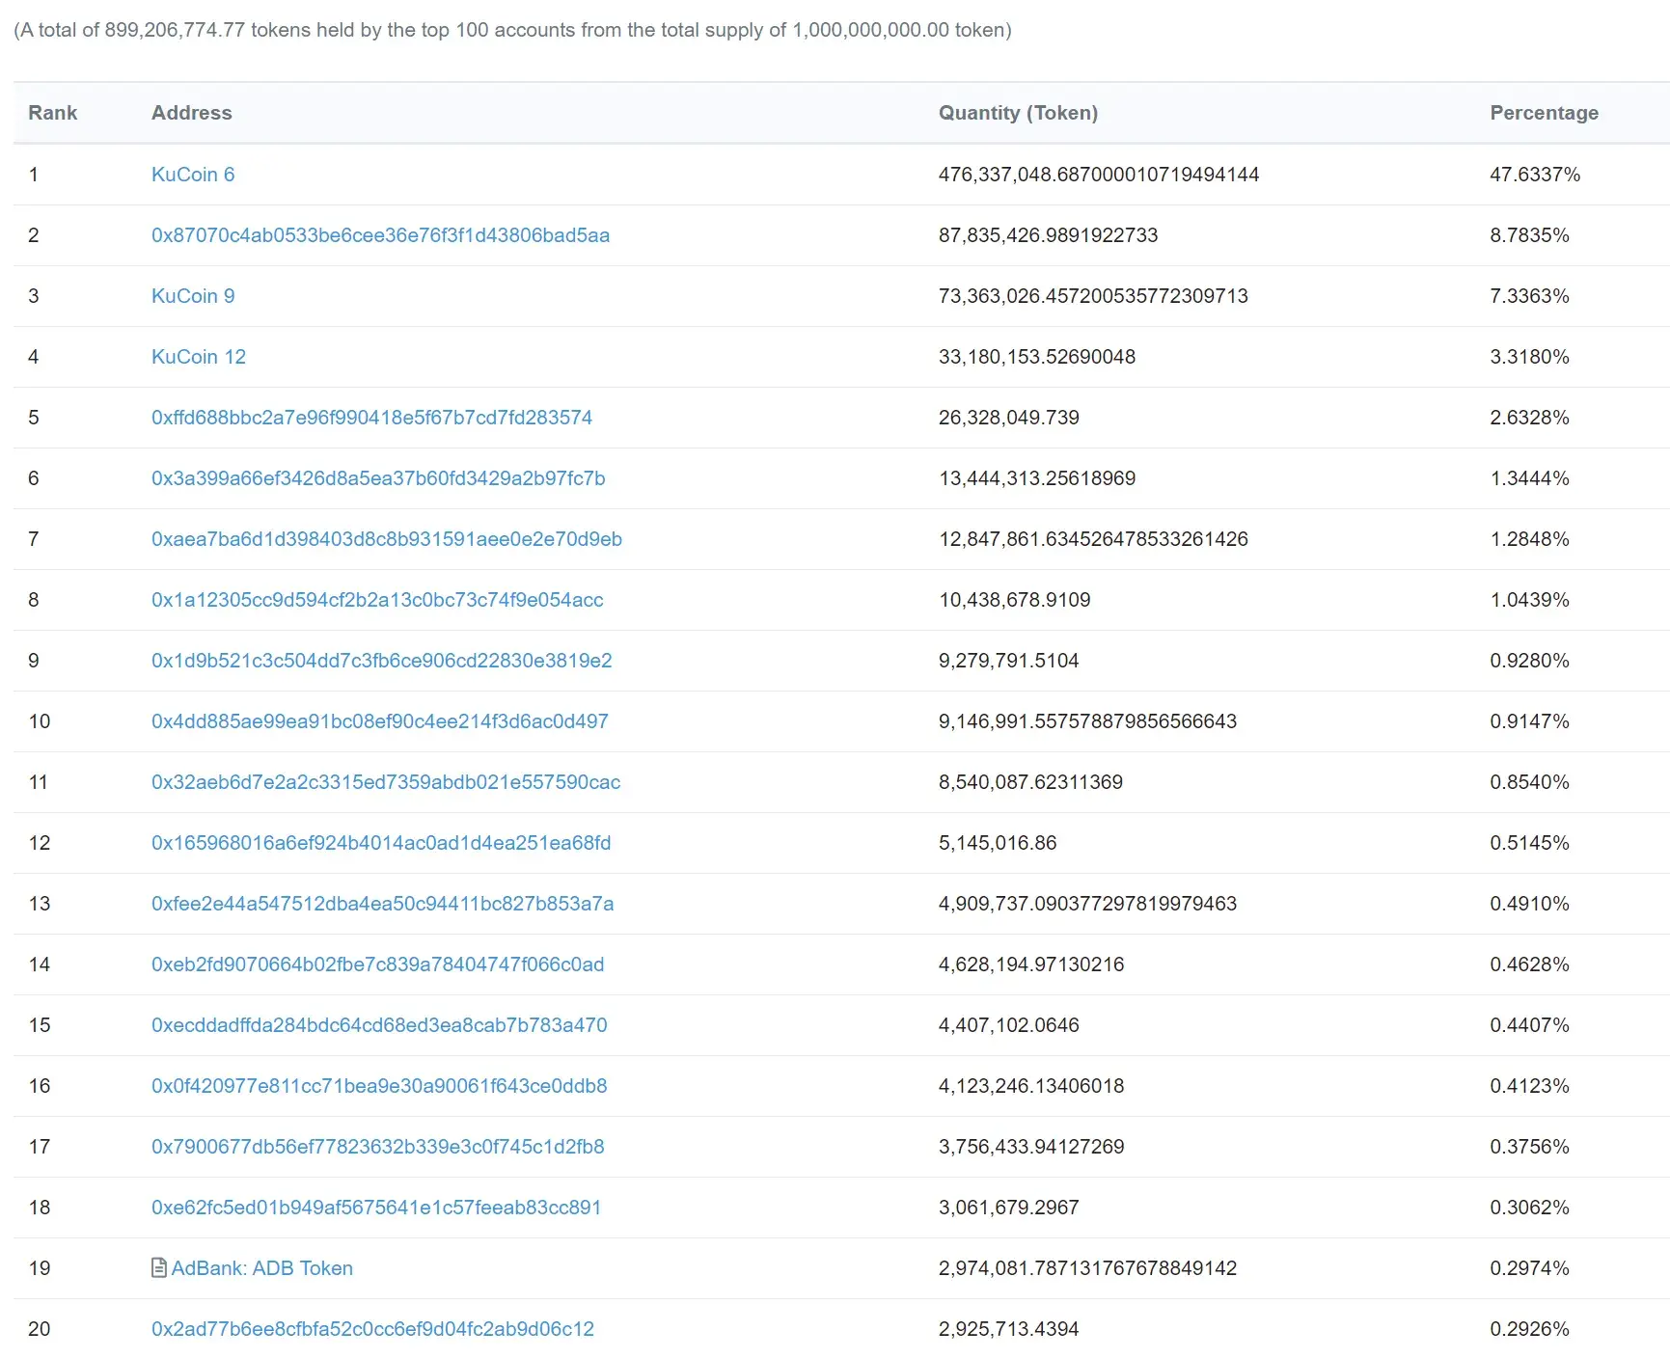Open address 0x165968016a6ef924b4014ac0ad1d4ea251ea68fd
Screen dimensions: 1670x1358
coord(381,843)
